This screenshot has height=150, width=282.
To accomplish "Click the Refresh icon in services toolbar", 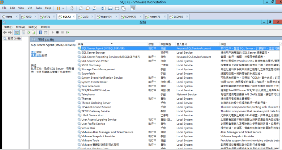I will coord(28,33).
